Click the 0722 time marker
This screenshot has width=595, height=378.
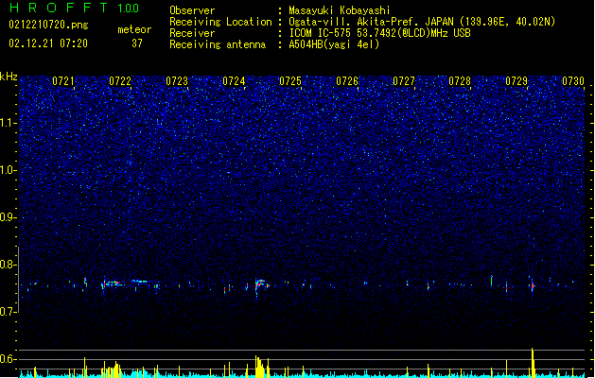click(120, 81)
